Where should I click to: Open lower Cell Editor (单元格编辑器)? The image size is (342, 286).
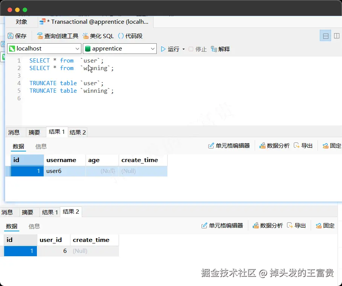tap(222, 225)
